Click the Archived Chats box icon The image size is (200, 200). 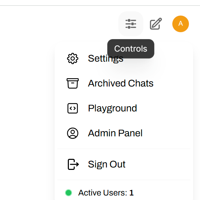click(73, 83)
